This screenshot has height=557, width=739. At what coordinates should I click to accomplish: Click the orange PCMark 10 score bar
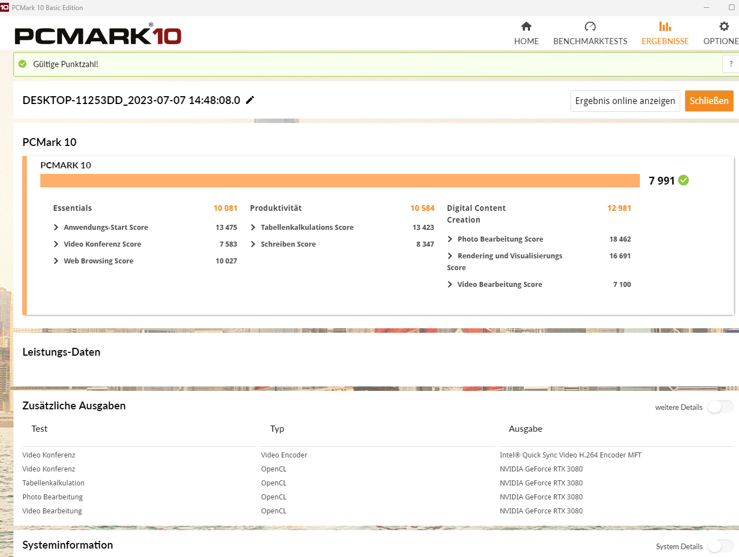coord(340,180)
